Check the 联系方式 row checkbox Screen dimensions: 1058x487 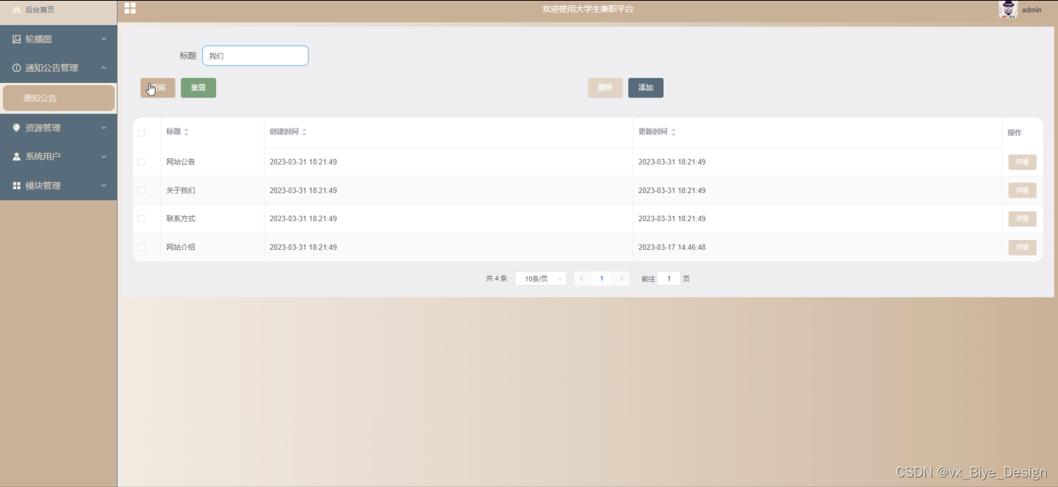click(142, 219)
